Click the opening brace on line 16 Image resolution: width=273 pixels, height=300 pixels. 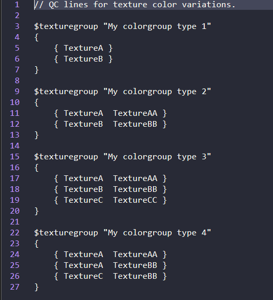tap(36, 168)
